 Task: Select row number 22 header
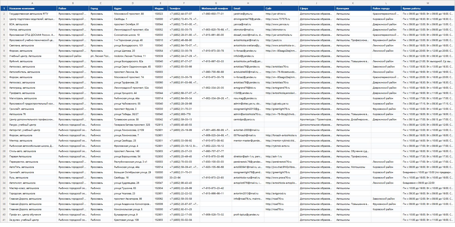(4, 120)
